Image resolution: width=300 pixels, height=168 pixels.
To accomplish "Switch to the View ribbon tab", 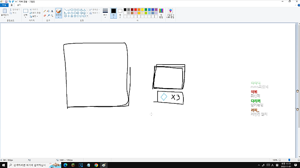I will coord(19,5).
